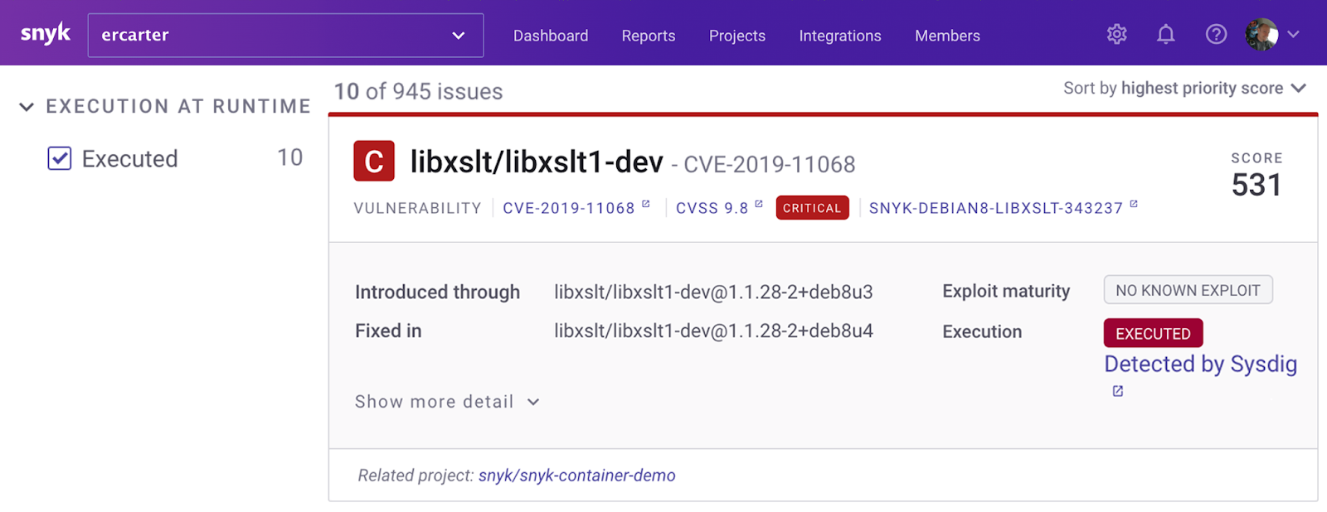Open external link icon below Detected by Sysdig

[x=1118, y=391]
